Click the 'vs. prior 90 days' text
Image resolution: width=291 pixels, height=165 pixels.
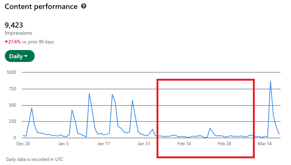[38, 42]
